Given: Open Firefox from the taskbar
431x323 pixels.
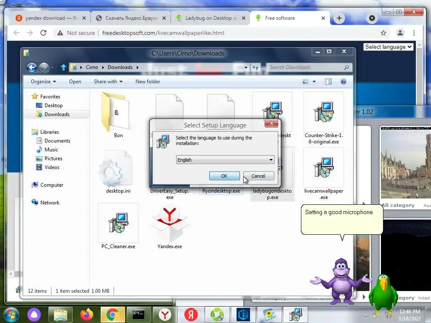Looking at the screenshot, I should (x=87, y=315).
